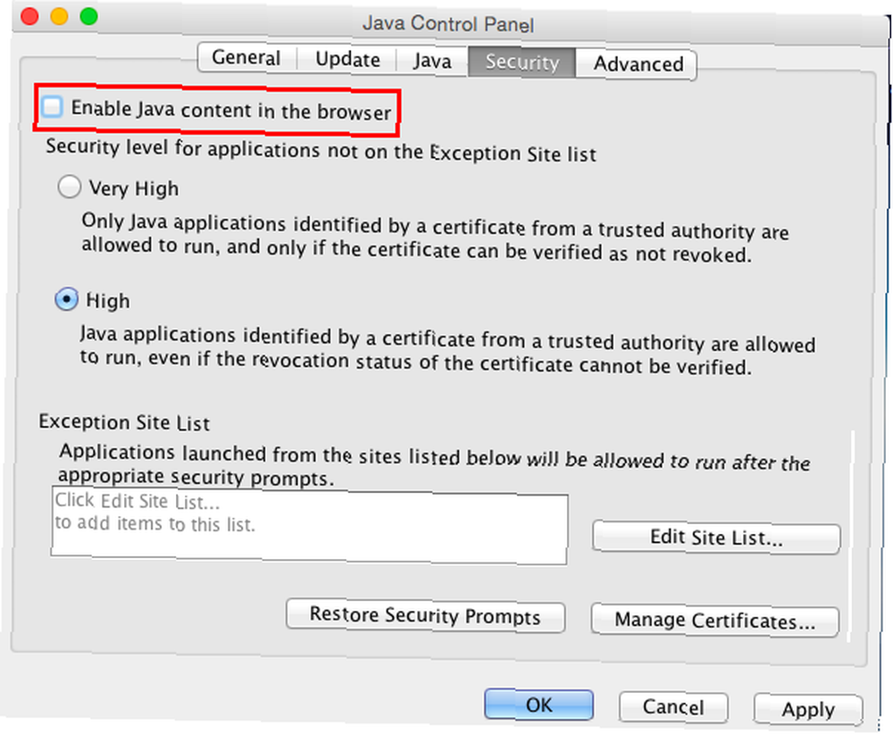Image resolution: width=893 pixels, height=734 pixels.
Task: Click the 'Only Java applications identified' description
Action: coord(435,238)
